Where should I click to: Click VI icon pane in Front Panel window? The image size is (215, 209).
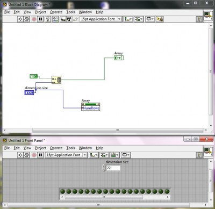coord(208,152)
